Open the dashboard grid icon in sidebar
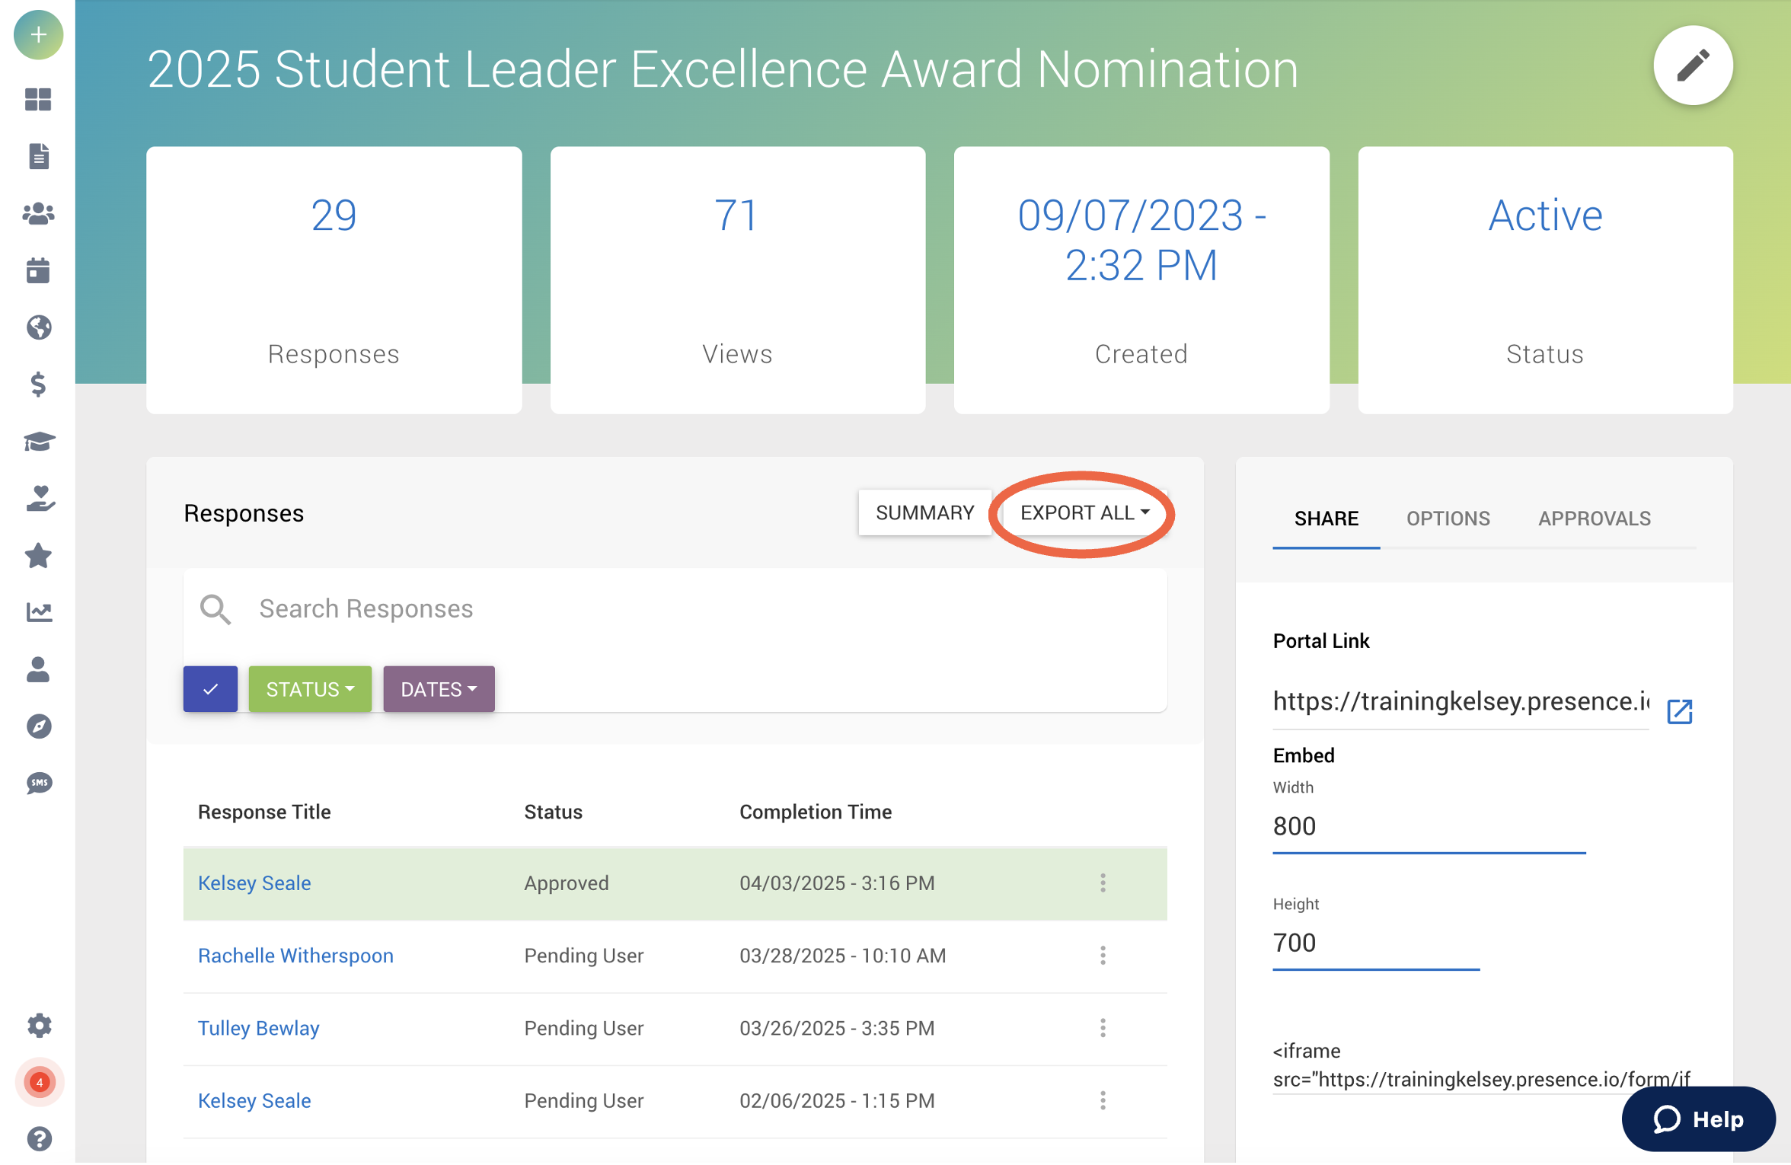Image resolution: width=1791 pixels, height=1165 pixels. click(x=38, y=99)
